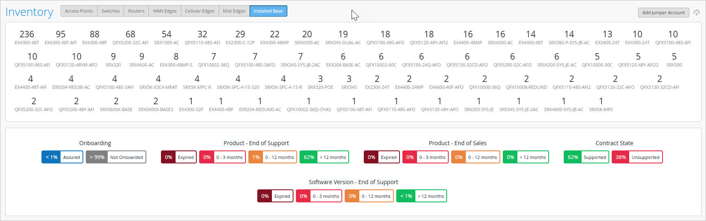This screenshot has width=706, height=221.
Task: Select the QFX10008-REDUND model count 2
Action: click(x=526, y=82)
